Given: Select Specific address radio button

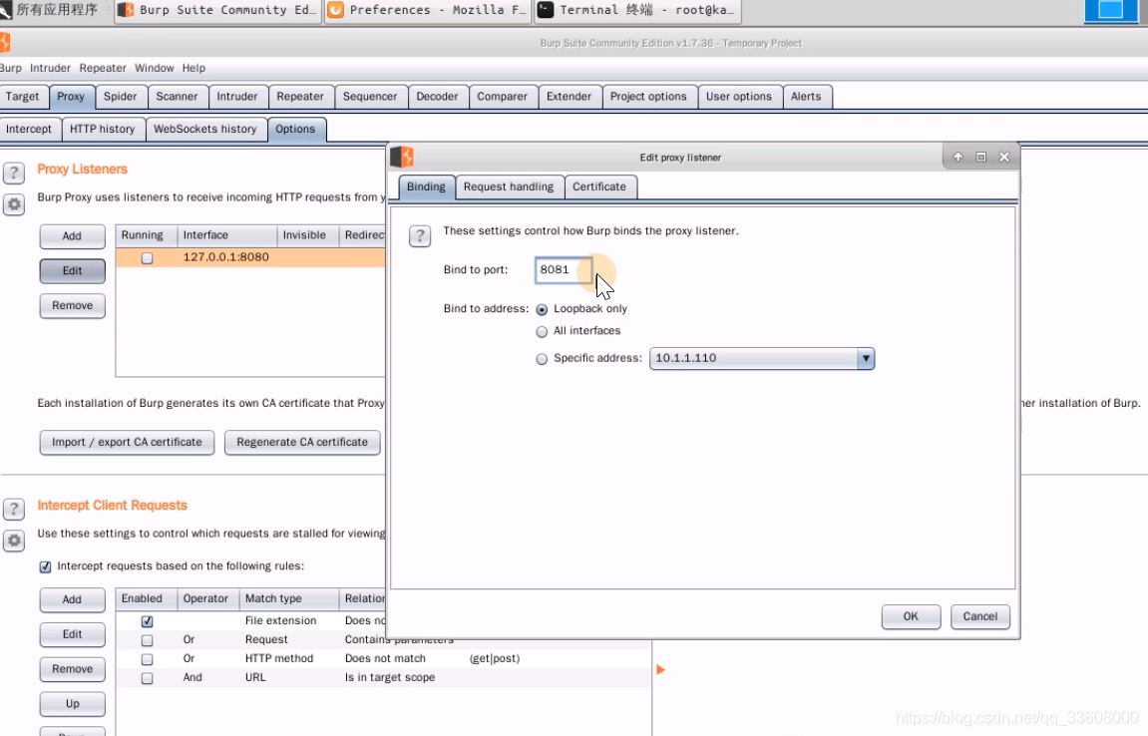Looking at the screenshot, I should click(542, 359).
